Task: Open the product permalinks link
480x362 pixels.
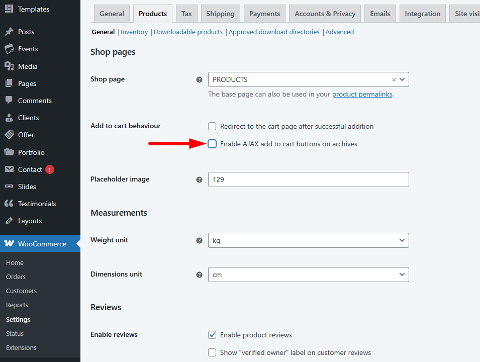Action: (362, 94)
